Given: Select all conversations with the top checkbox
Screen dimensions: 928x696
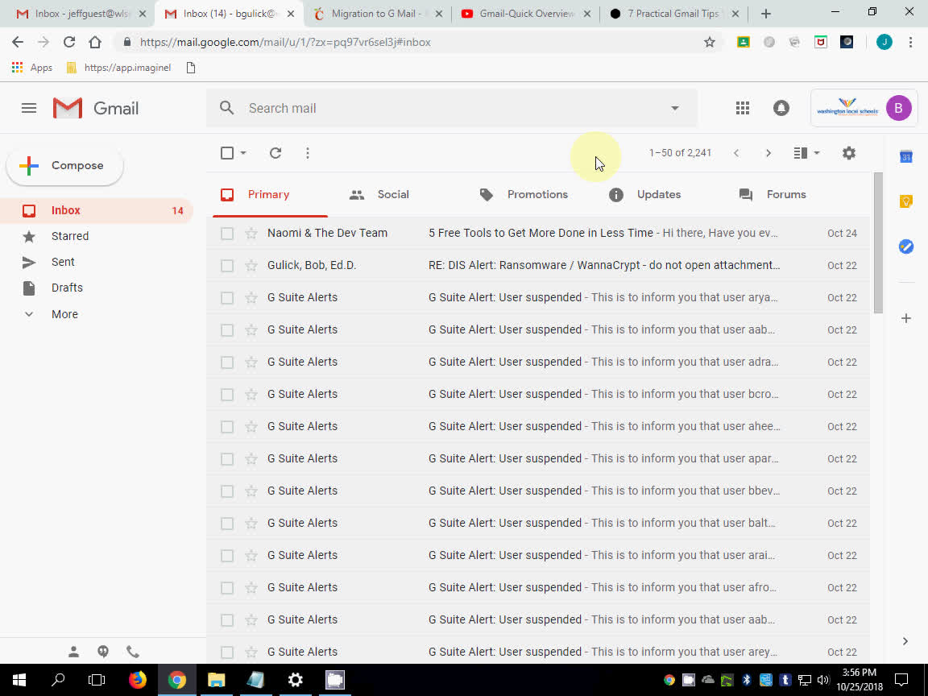Looking at the screenshot, I should tap(226, 152).
